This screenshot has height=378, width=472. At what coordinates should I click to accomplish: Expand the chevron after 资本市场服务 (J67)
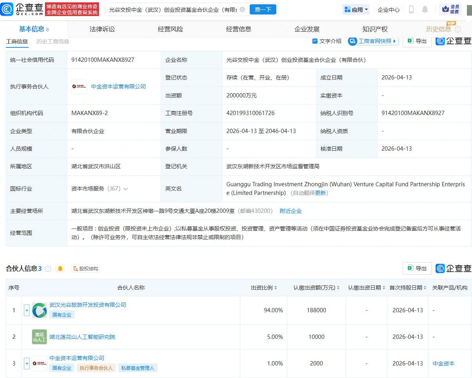pyautogui.click(x=125, y=189)
